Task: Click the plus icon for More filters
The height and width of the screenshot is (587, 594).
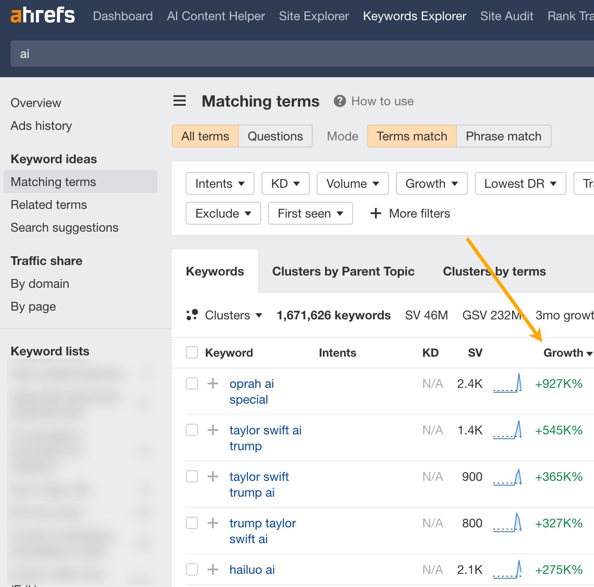Action: pos(375,214)
